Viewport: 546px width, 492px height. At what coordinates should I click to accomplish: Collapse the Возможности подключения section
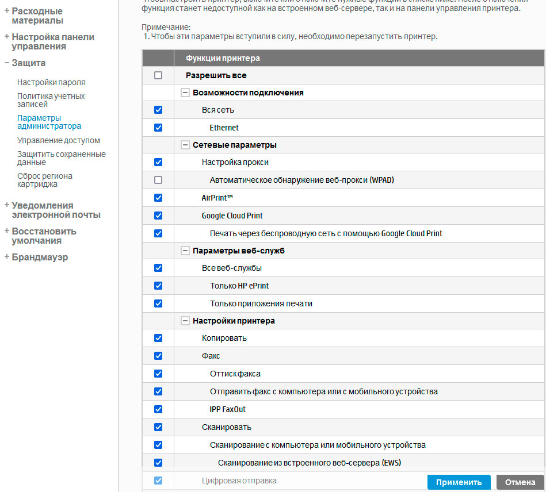tap(185, 93)
